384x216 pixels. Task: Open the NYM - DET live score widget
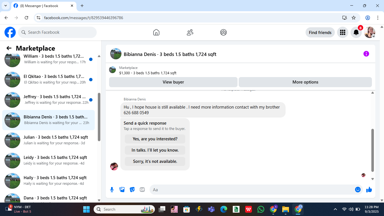click(19, 209)
